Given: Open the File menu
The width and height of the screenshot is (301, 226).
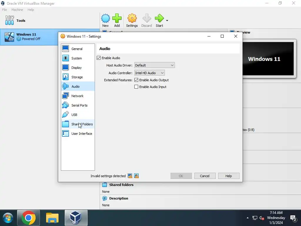Looking at the screenshot, I should click(4, 10).
